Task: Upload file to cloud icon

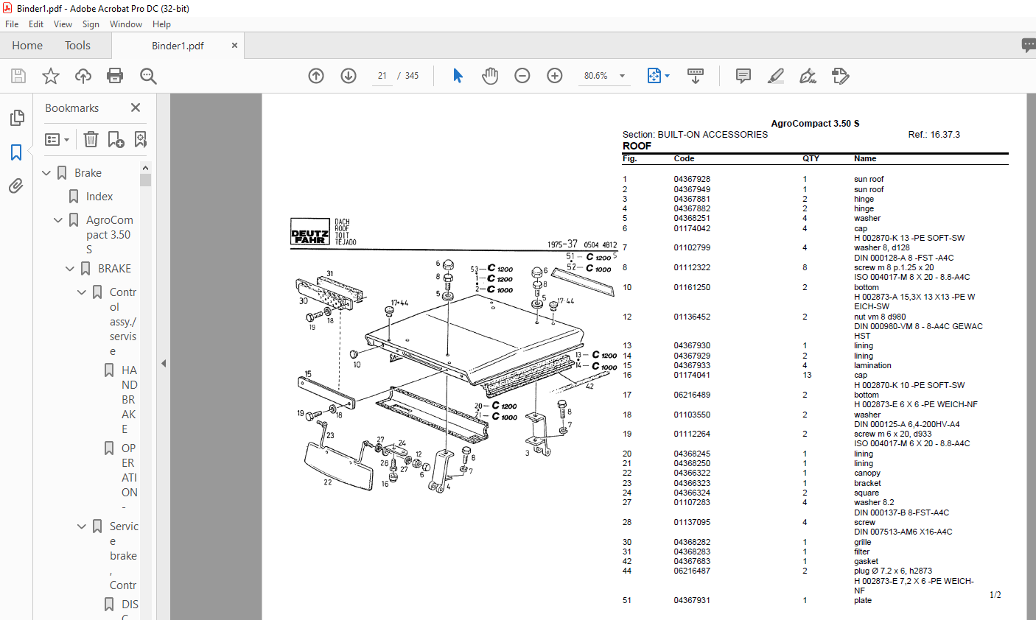Action: pyautogui.click(x=83, y=76)
